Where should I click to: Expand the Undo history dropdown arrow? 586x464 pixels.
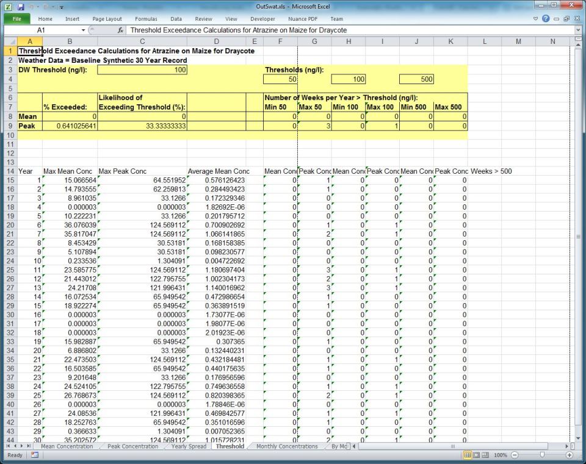point(37,6)
